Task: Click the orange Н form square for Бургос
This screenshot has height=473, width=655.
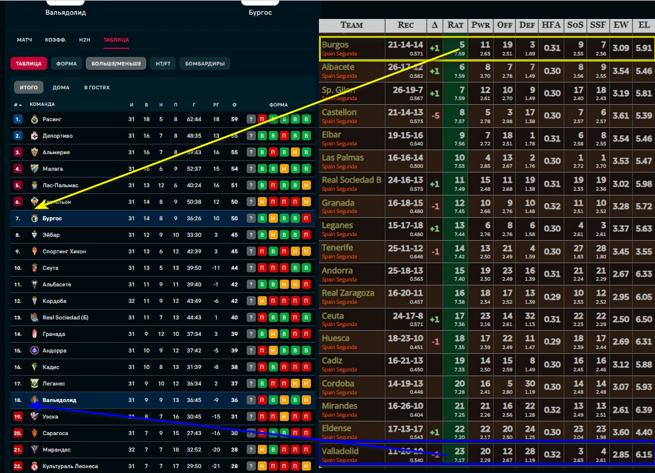Action: pyautogui.click(x=273, y=218)
